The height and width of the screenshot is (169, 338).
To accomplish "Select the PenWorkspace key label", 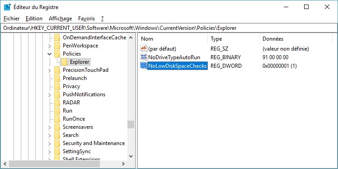I will coord(80,46).
